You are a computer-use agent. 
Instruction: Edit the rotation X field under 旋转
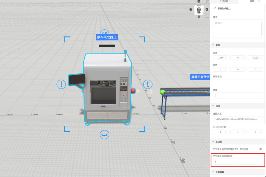[x=220, y=70]
